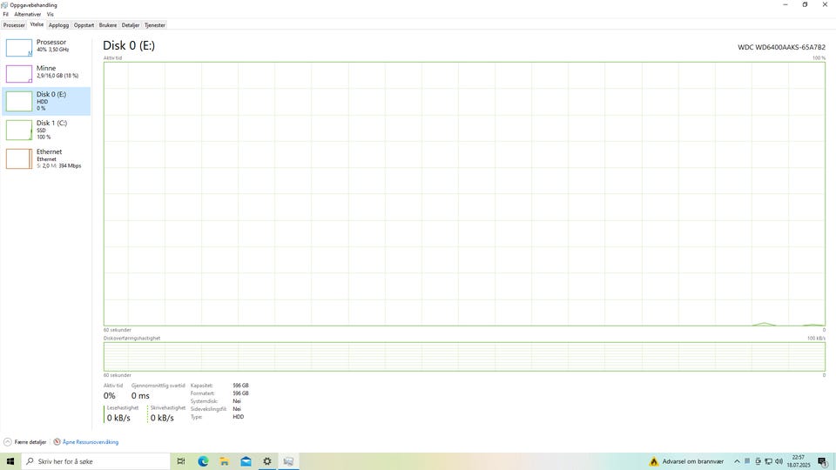This screenshot has height=470, width=836.
Task: Click the Task Manager title bar icon
Action: pos(5,5)
